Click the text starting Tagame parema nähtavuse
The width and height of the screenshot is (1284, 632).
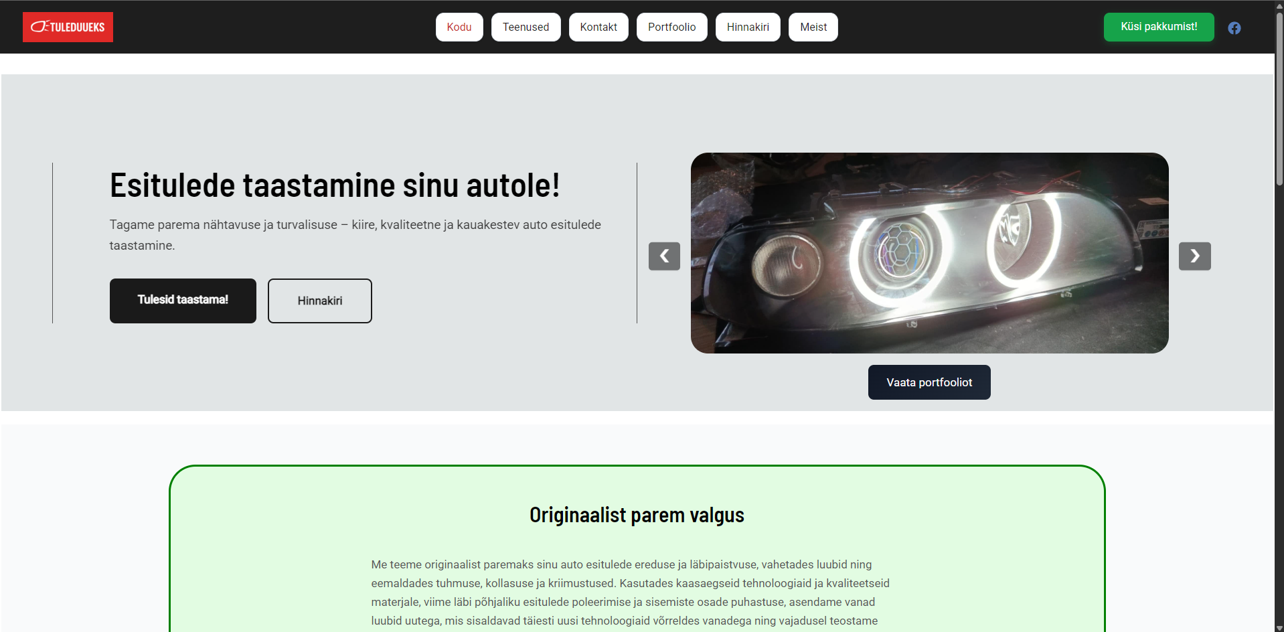(355, 235)
